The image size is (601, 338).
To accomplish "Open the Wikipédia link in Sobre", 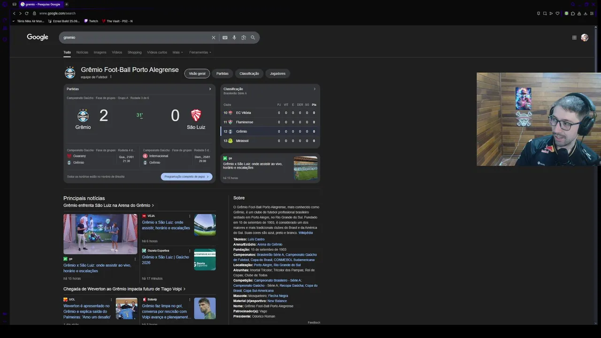I will point(306,233).
